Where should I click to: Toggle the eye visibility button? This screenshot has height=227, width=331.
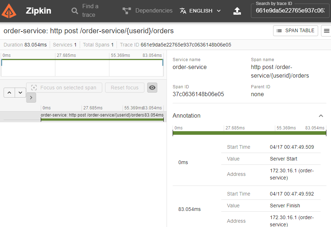pos(152,88)
